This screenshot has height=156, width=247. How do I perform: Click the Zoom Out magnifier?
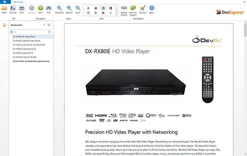pyautogui.click(x=59, y=9)
